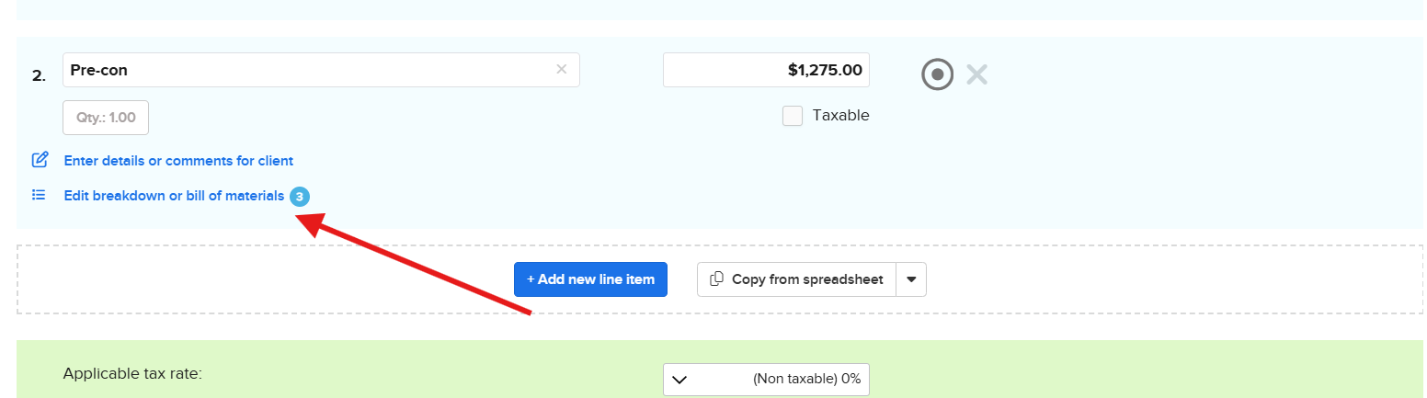Click the + Add new line item button
1427x398 pixels.
click(590, 279)
